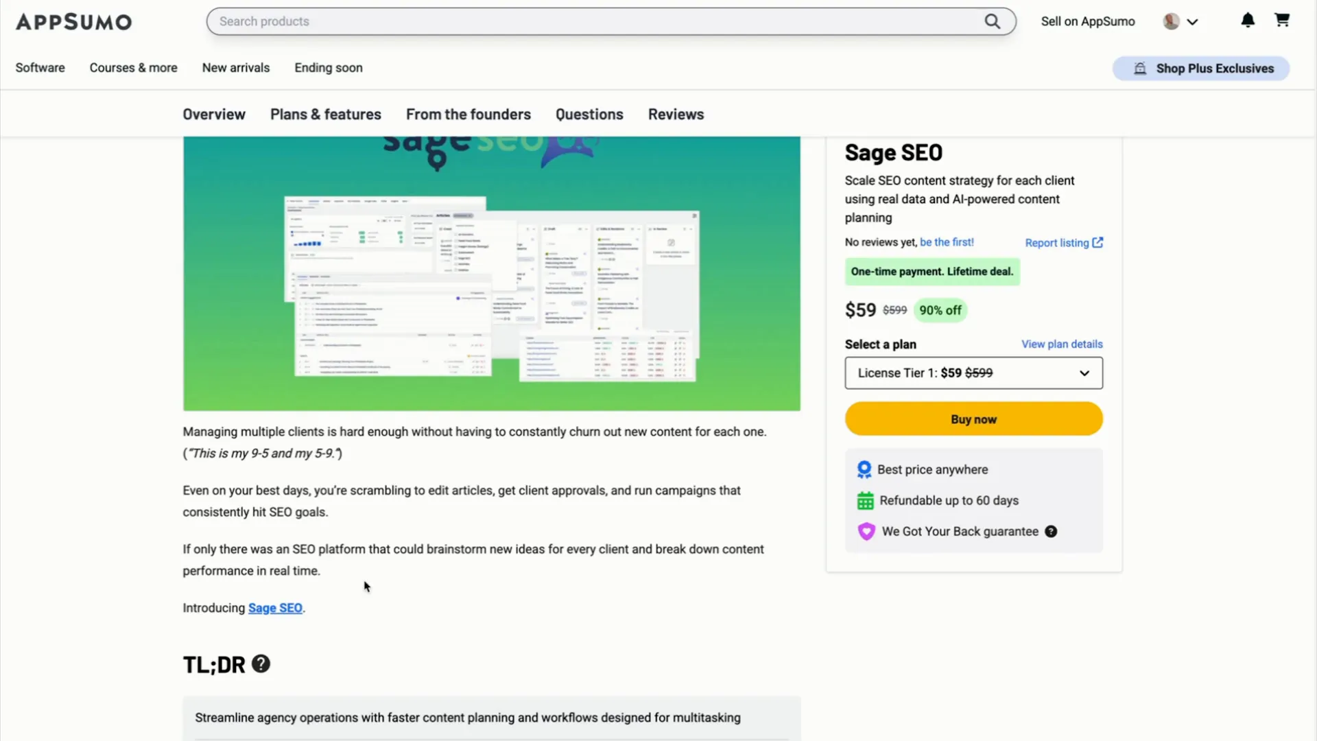Viewport: 1317px width, 741px height.
Task: Click the 'be the first!' review link
Action: pos(947,242)
